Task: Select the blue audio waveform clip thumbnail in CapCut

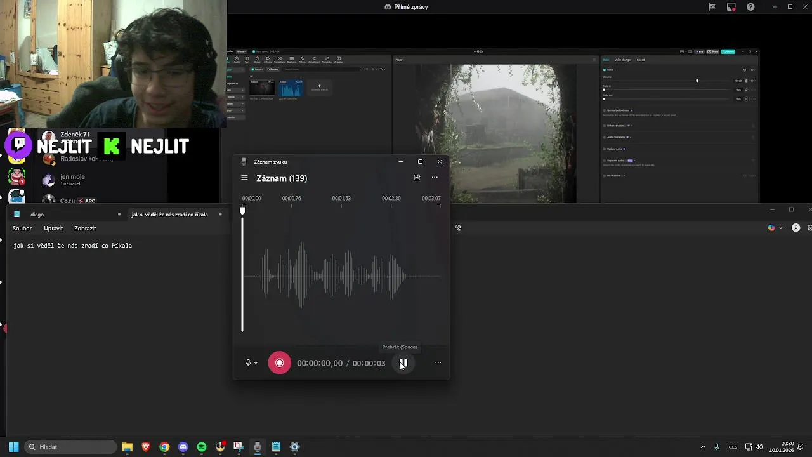Action: click(292, 88)
